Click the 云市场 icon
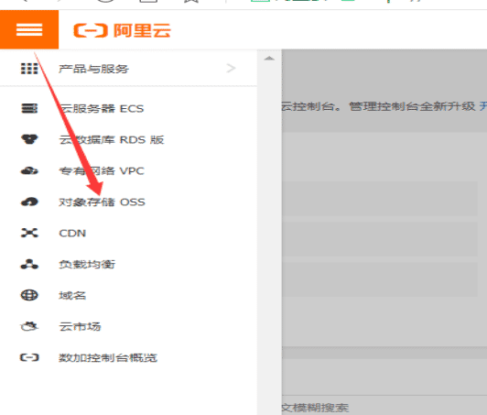The image size is (487, 415). 29,326
